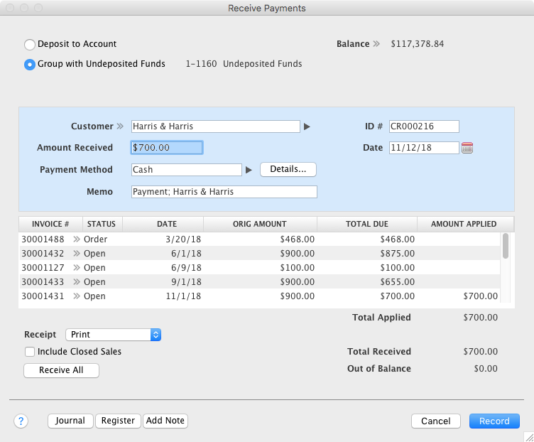Screen dimensions: 534x442
Task: Click original amount $100.00 of invoice 30001127
Action: coord(297,268)
